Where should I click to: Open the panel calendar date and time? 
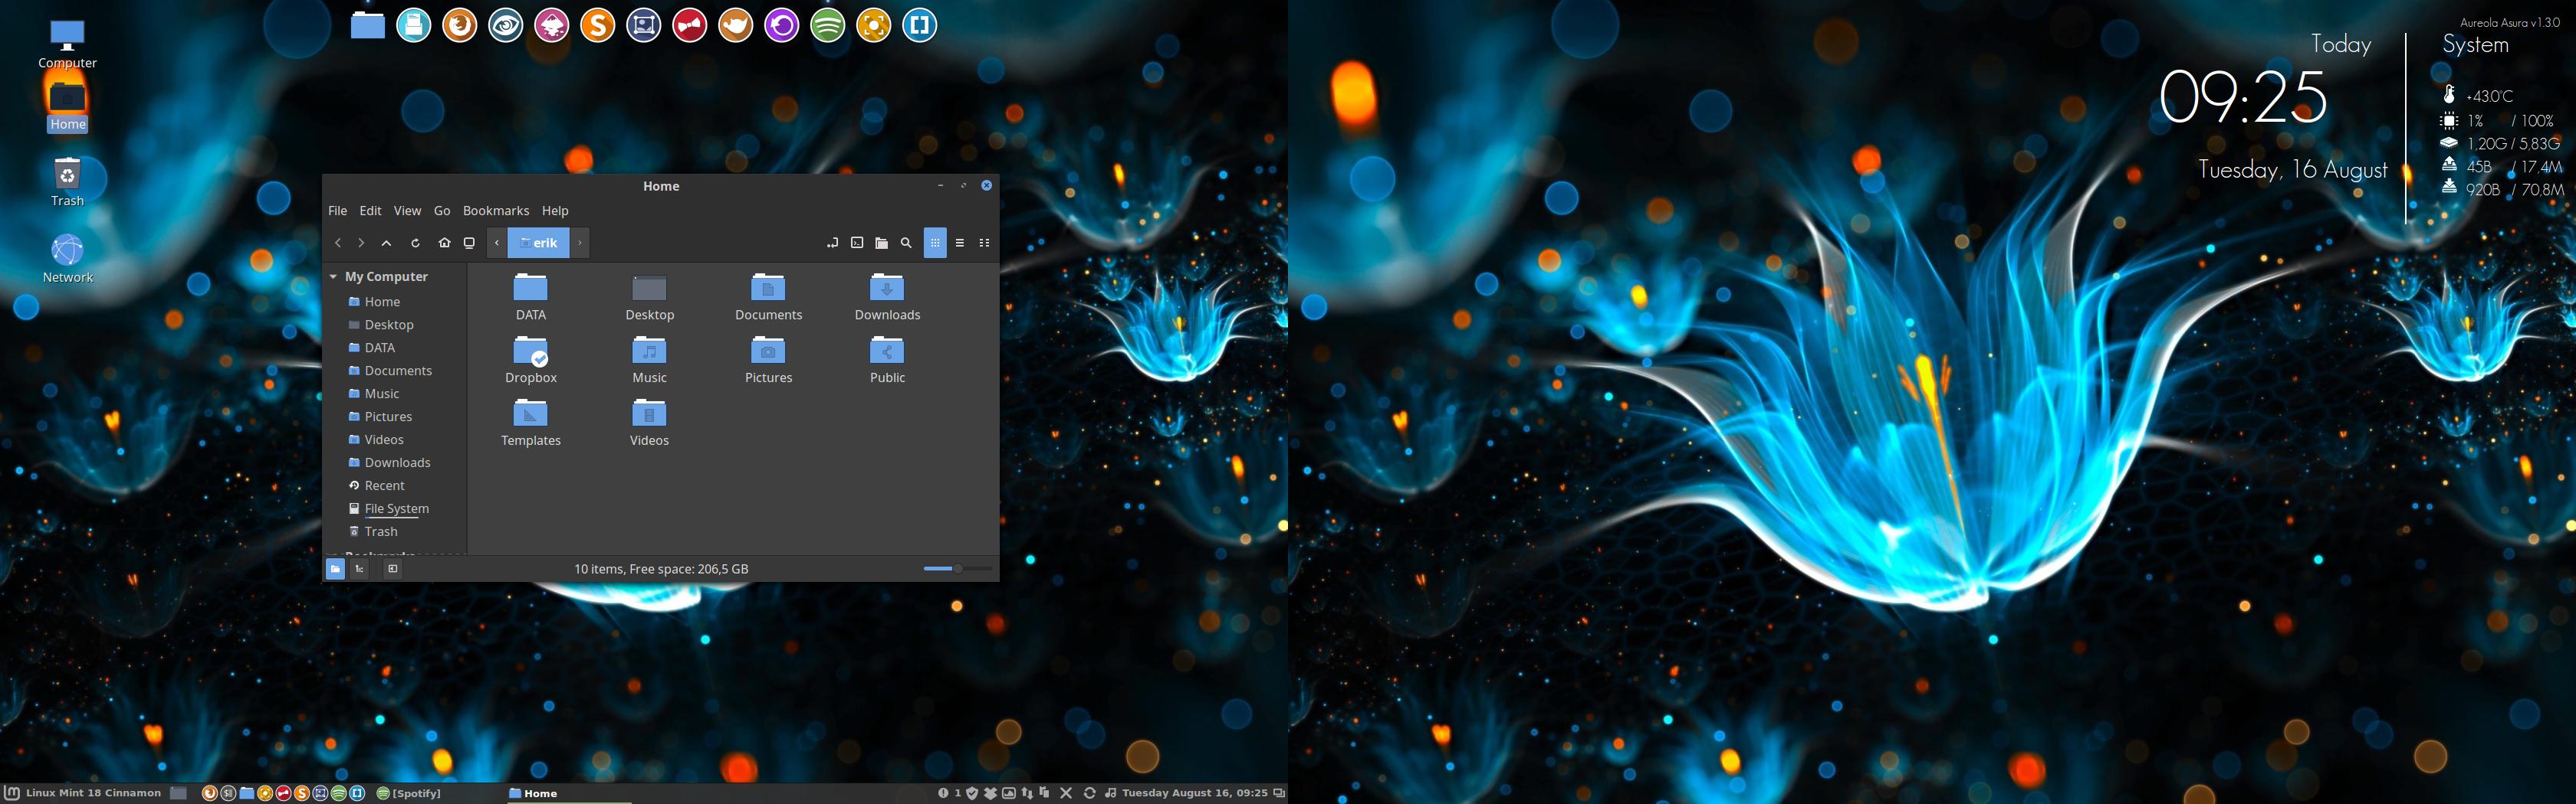[x=1194, y=793]
